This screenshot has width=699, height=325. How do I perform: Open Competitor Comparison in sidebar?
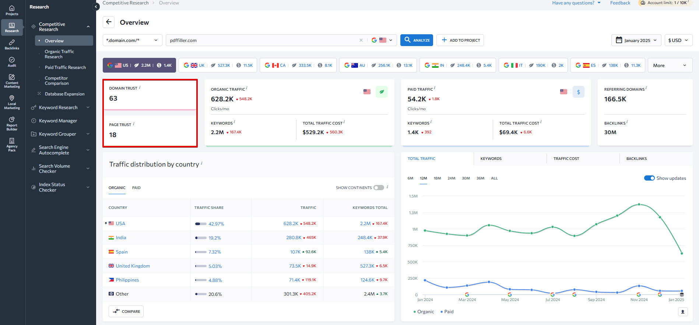56,81
